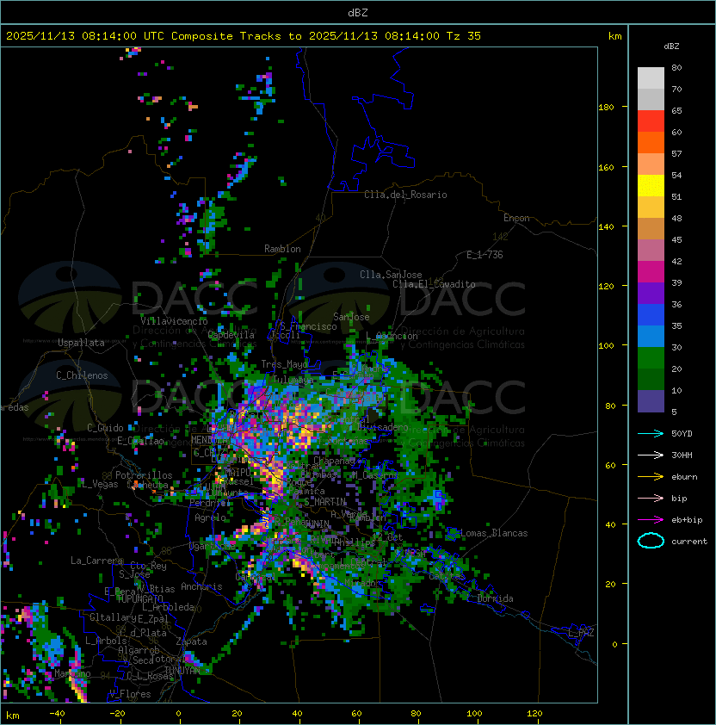Select the 'Tres_Mayo' map label

point(284,364)
